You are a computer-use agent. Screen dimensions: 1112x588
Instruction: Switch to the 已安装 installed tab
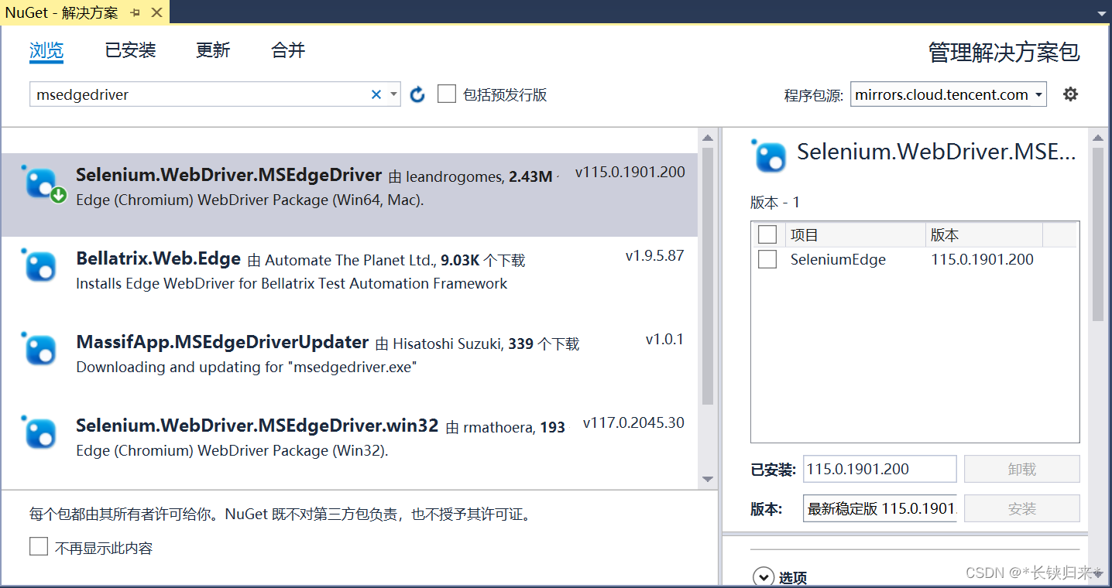(131, 51)
